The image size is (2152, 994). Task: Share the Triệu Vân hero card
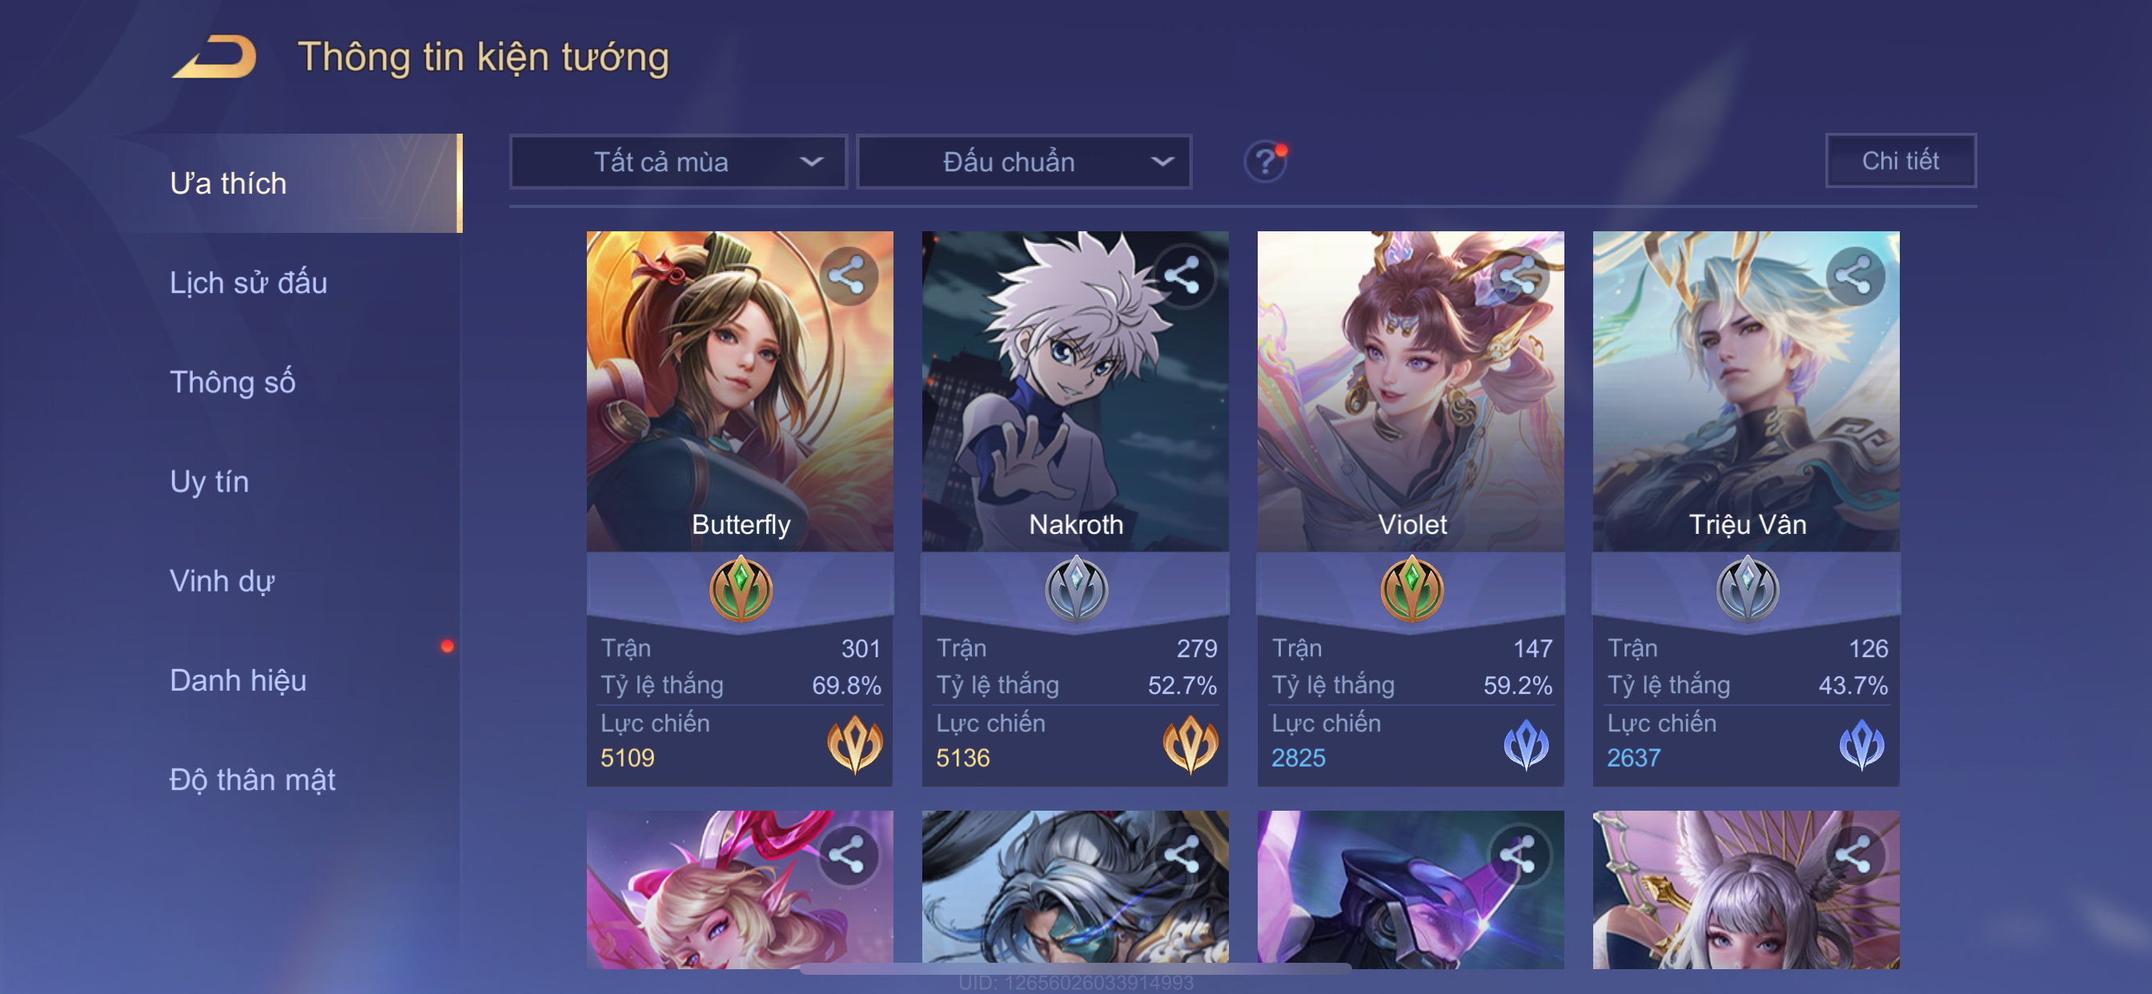point(1855,276)
